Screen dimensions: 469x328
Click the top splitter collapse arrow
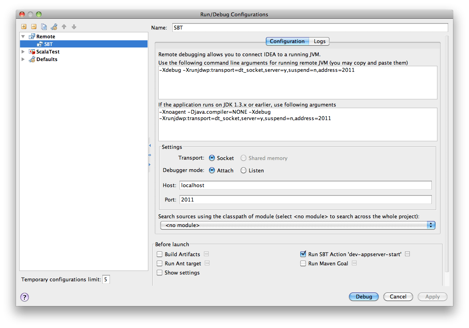[150, 146]
